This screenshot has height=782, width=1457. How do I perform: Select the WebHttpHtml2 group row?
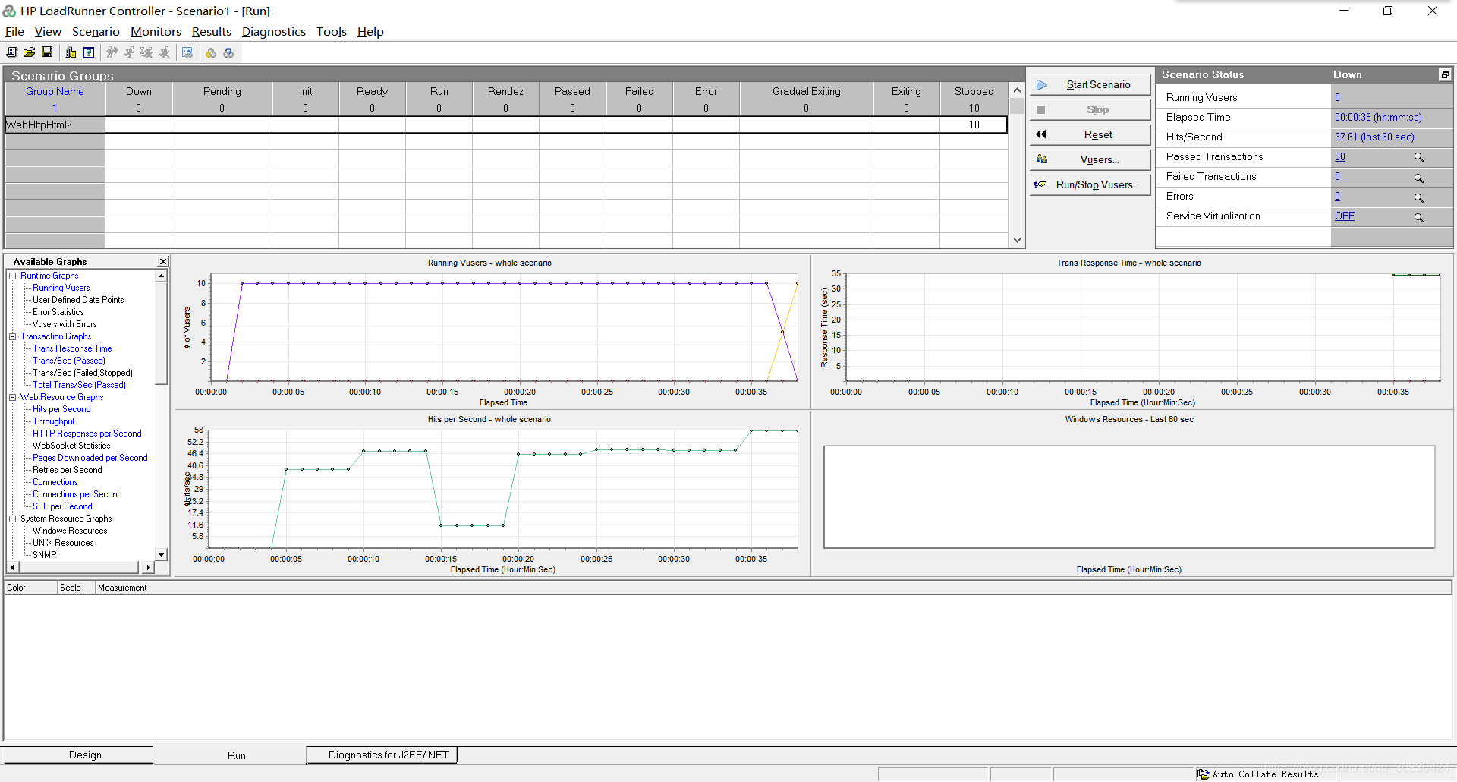(505, 125)
